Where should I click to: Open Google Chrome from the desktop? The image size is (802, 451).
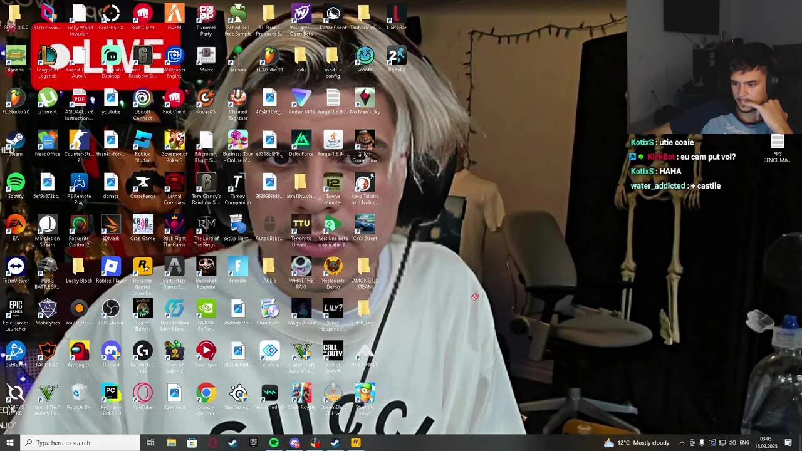[206, 399]
